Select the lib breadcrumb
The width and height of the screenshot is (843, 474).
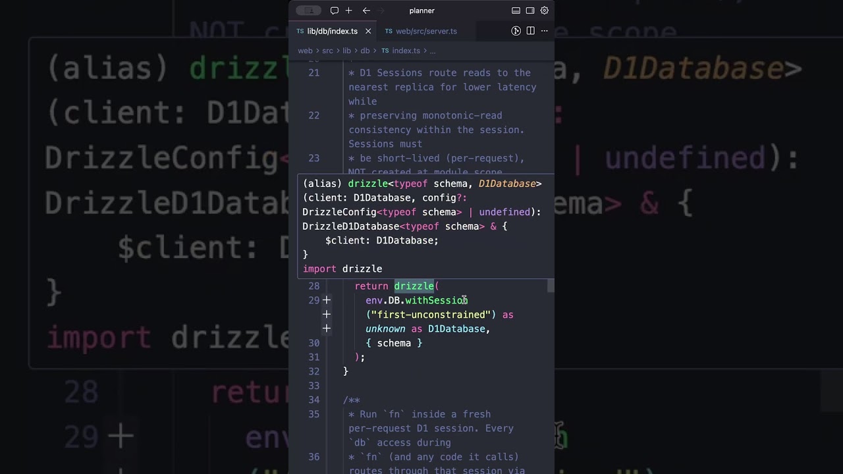pos(346,51)
